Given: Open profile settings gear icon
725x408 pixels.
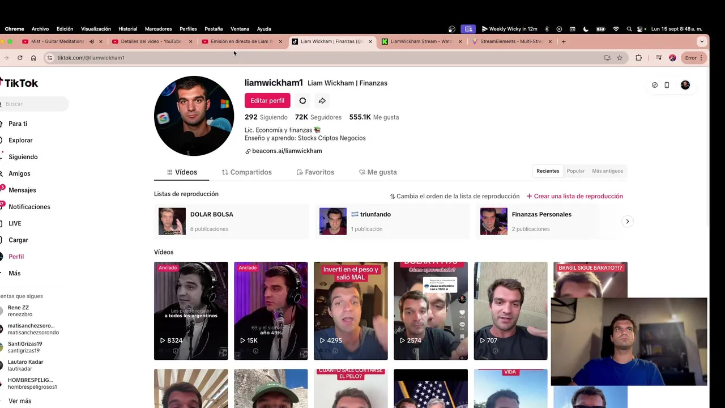Looking at the screenshot, I should click(x=302, y=100).
